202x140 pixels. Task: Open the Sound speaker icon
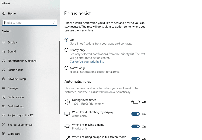pos(4,51)
